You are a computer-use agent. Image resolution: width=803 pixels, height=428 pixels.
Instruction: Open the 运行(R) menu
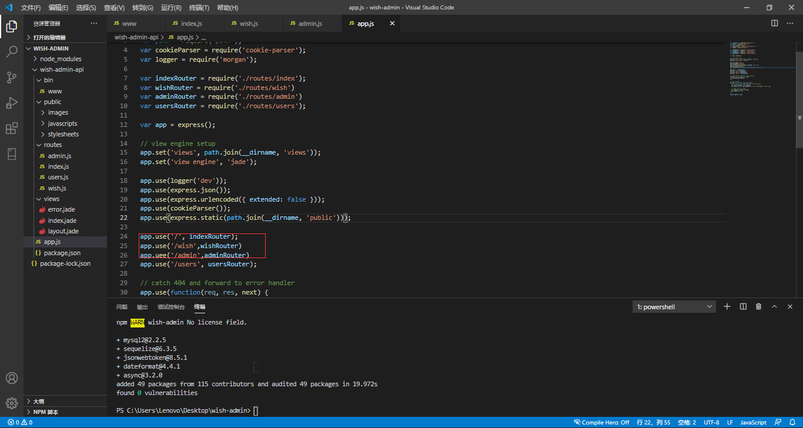point(170,8)
